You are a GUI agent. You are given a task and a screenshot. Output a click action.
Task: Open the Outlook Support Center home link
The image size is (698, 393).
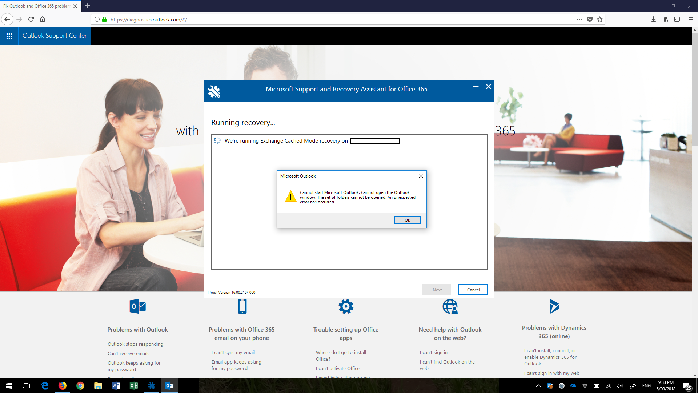(x=55, y=36)
